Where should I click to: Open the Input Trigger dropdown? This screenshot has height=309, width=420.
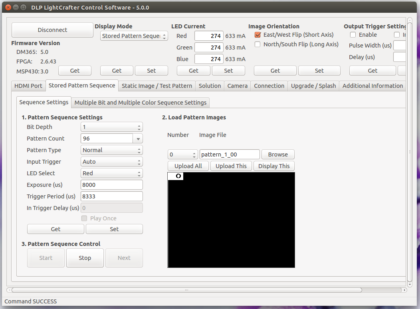[x=111, y=162]
